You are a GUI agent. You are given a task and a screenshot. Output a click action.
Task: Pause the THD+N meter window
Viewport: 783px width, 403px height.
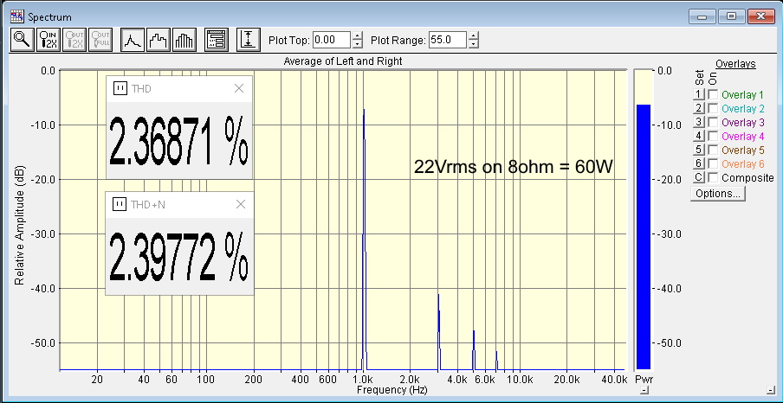[120, 204]
